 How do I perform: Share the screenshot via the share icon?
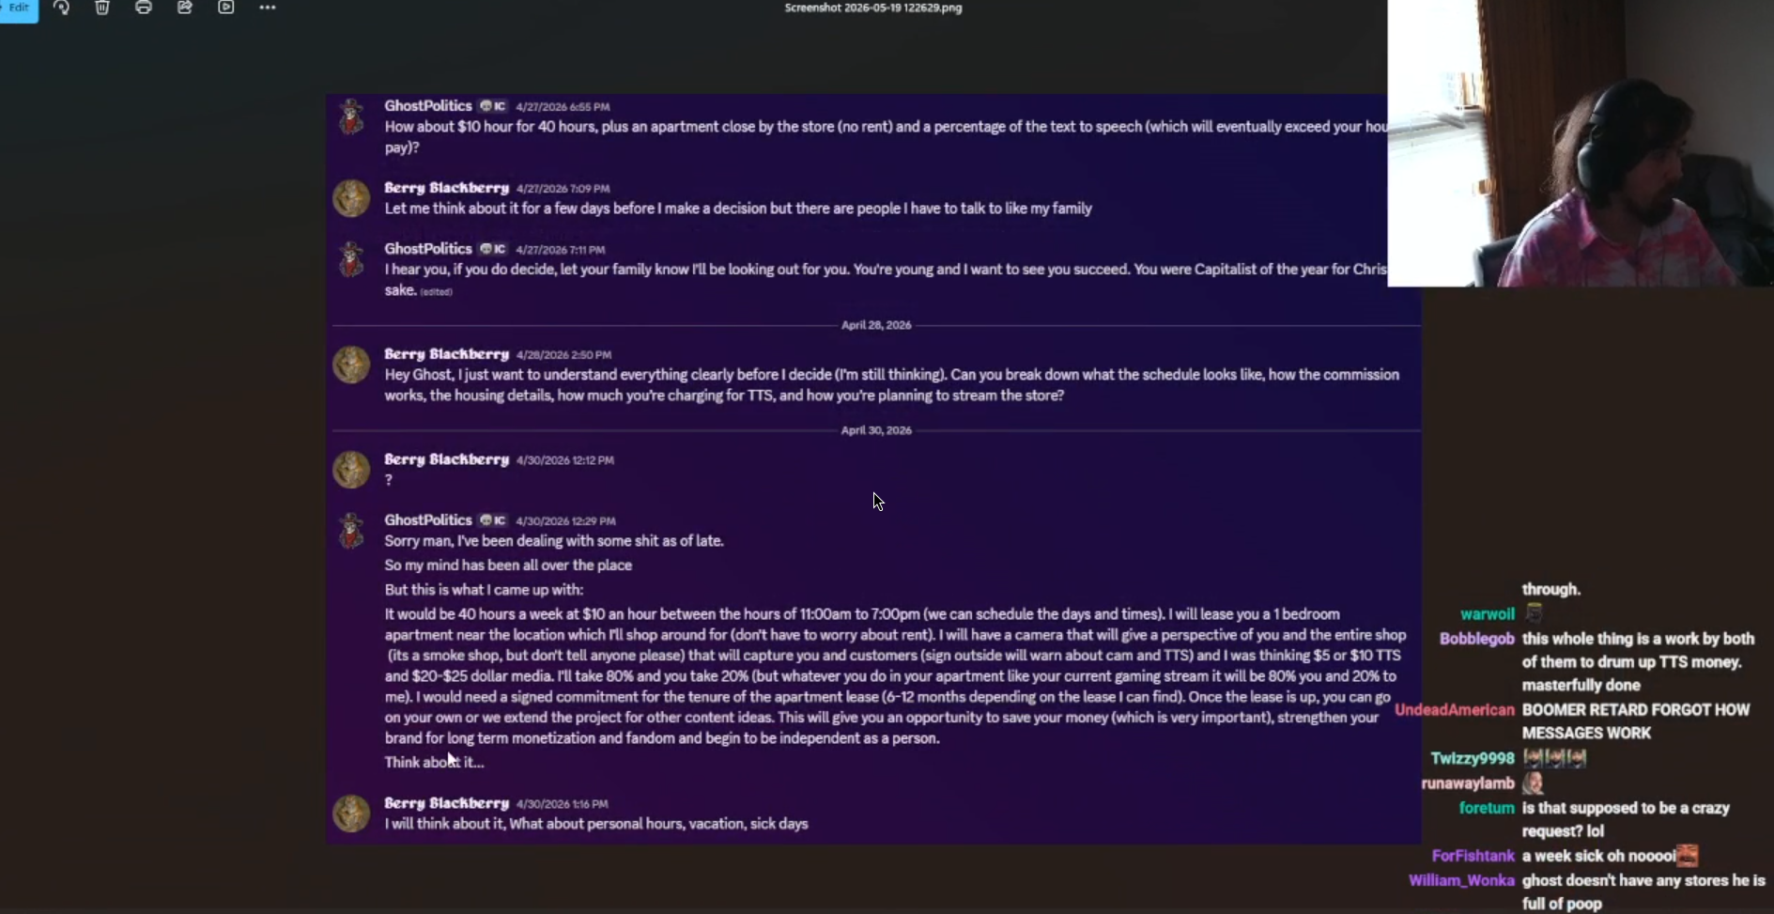(185, 8)
